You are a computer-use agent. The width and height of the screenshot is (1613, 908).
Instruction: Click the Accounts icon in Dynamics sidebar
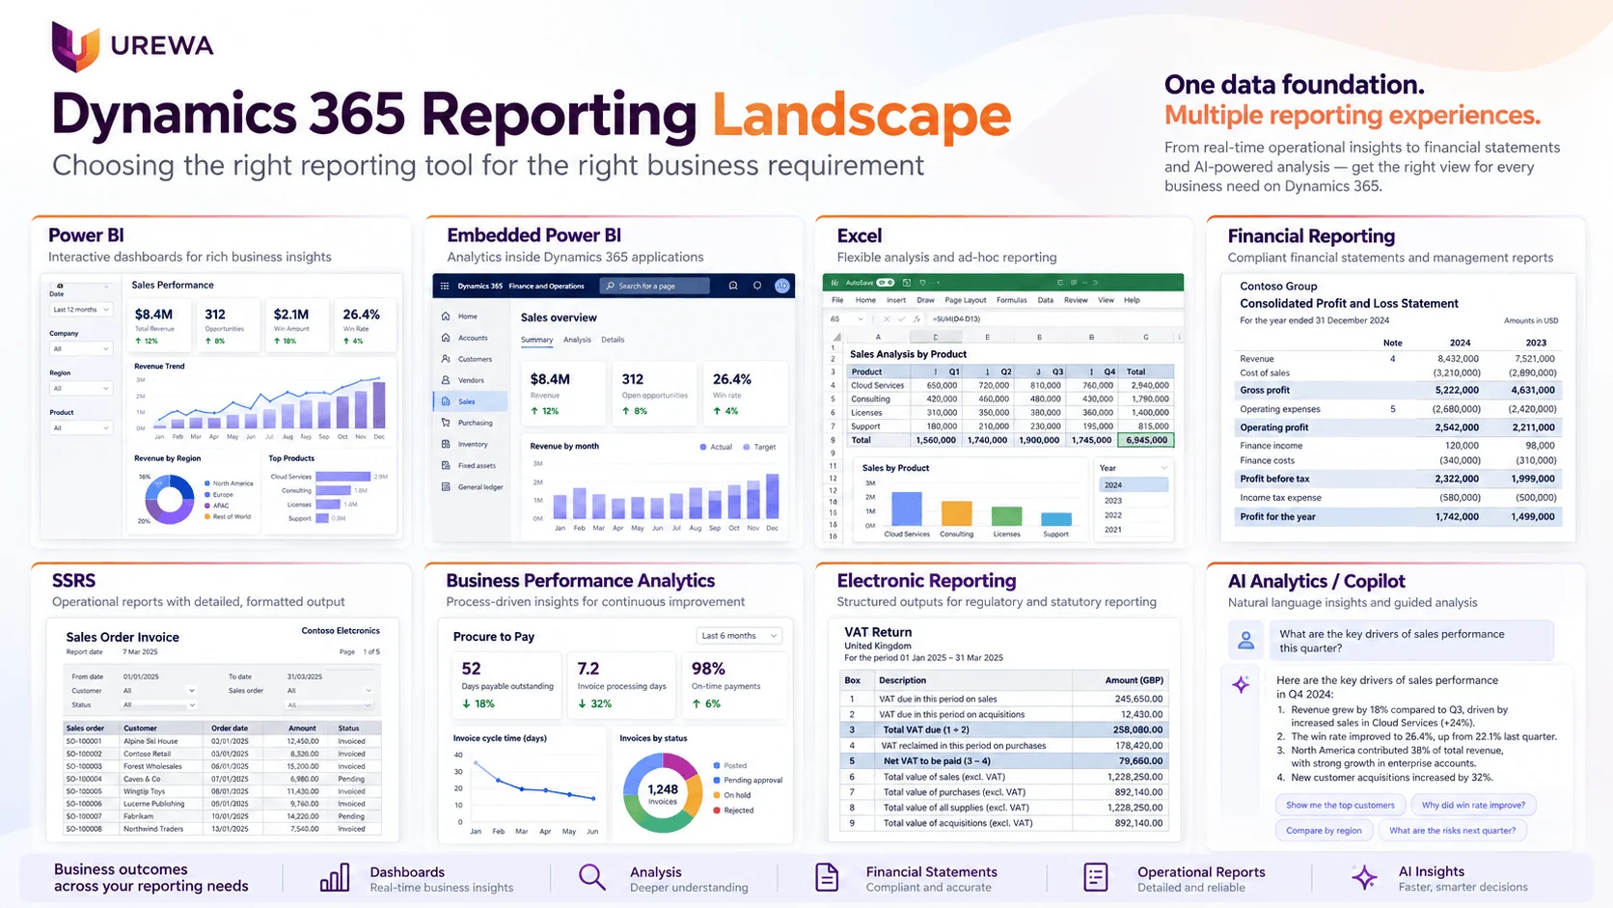(446, 338)
